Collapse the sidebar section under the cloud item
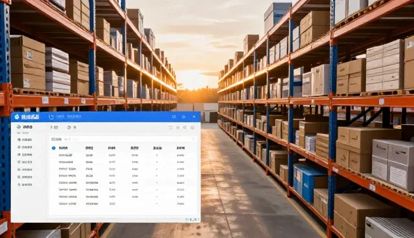This screenshot has height=238, width=414. click(x=19, y=133)
